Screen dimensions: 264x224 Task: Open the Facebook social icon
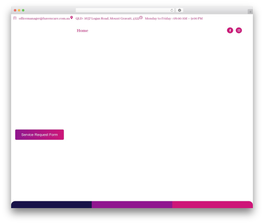[230, 30]
